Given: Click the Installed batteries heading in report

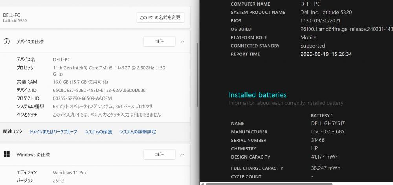Looking at the screenshot, I should 258,95.
